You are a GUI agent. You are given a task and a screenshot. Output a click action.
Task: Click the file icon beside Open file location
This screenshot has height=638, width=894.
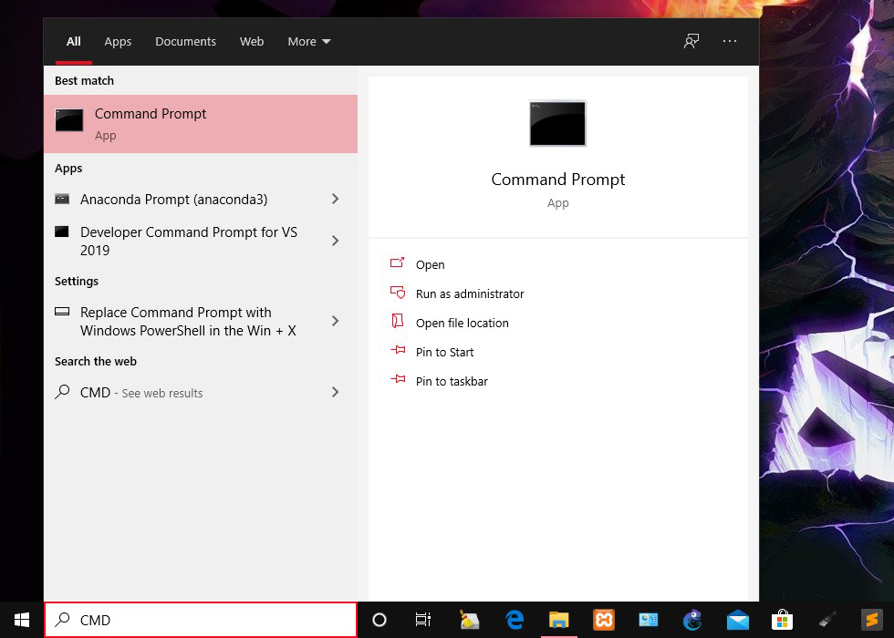point(398,321)
